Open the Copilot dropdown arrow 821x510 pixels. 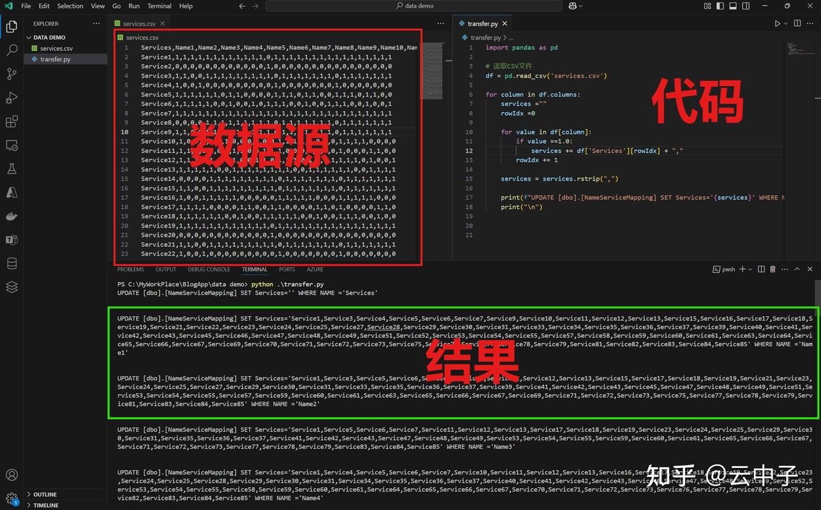tap(581, 6)
